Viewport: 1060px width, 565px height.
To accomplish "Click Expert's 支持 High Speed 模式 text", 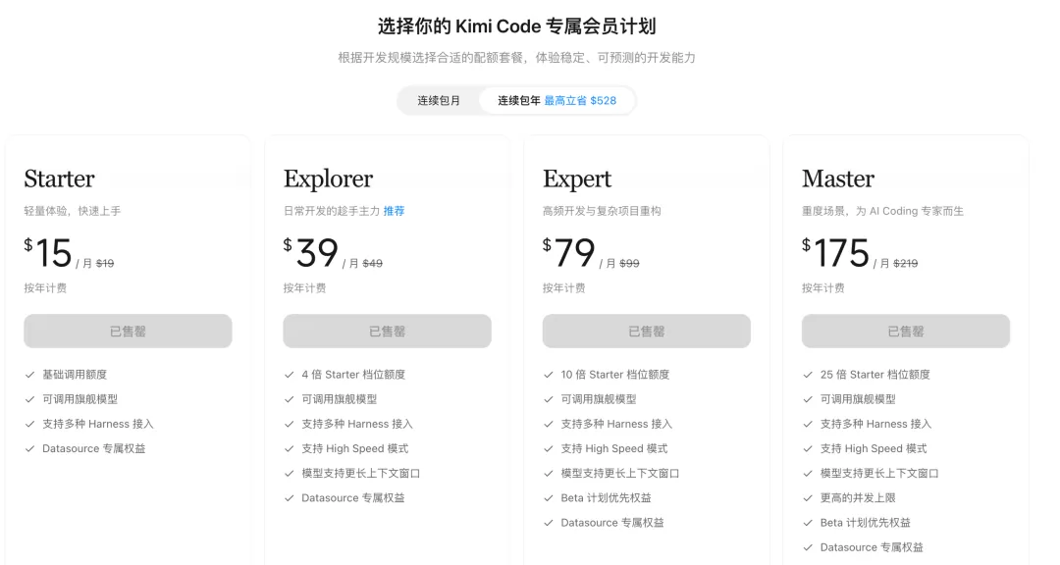I will (613, 448).
